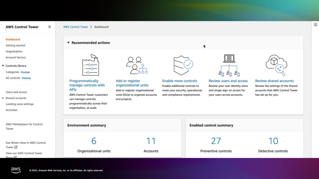Click the Preview badge next to All controls
319x179 pixels.
coord(26,78)
